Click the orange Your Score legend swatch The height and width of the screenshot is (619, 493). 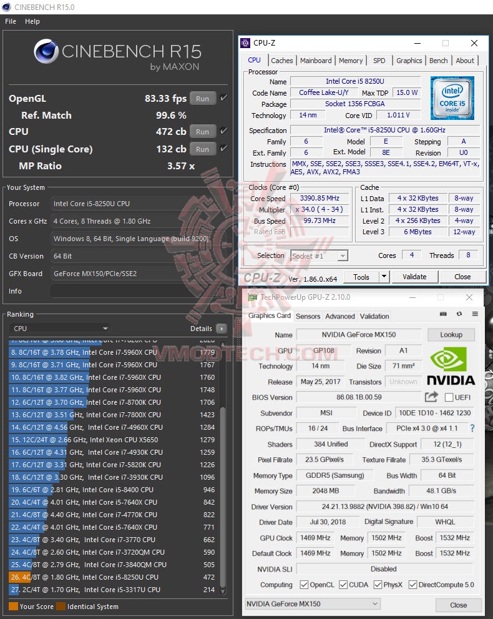13,607
